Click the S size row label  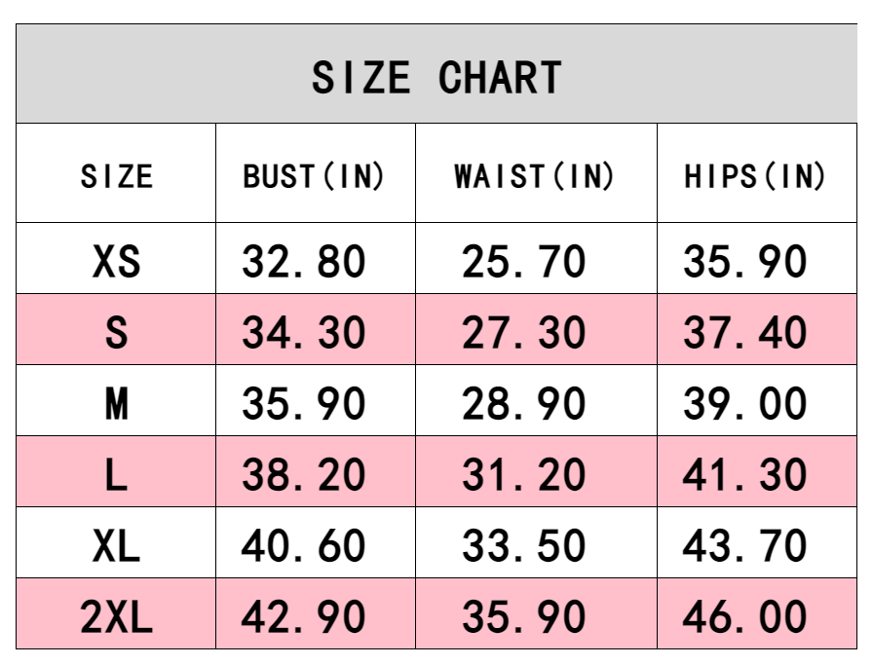(x=117, y=332)
